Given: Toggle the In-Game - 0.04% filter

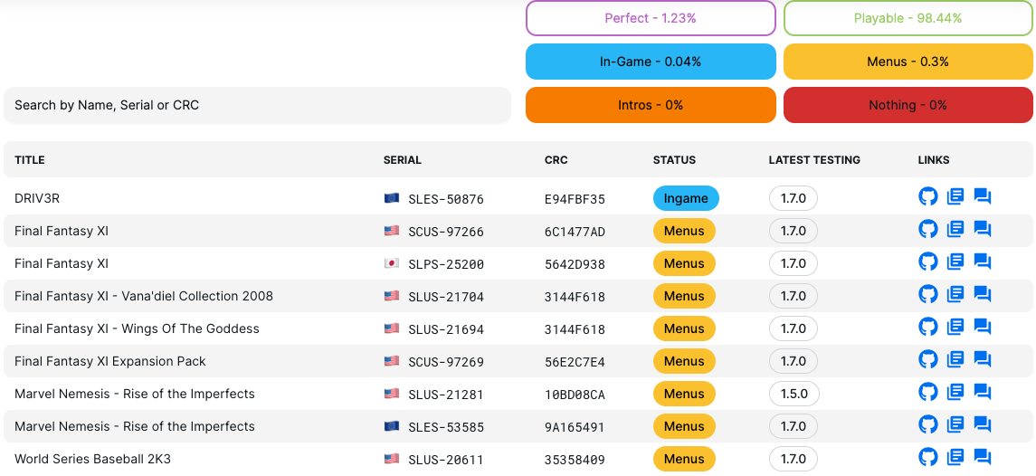Looking at the screenshot, I should point(651,62).
